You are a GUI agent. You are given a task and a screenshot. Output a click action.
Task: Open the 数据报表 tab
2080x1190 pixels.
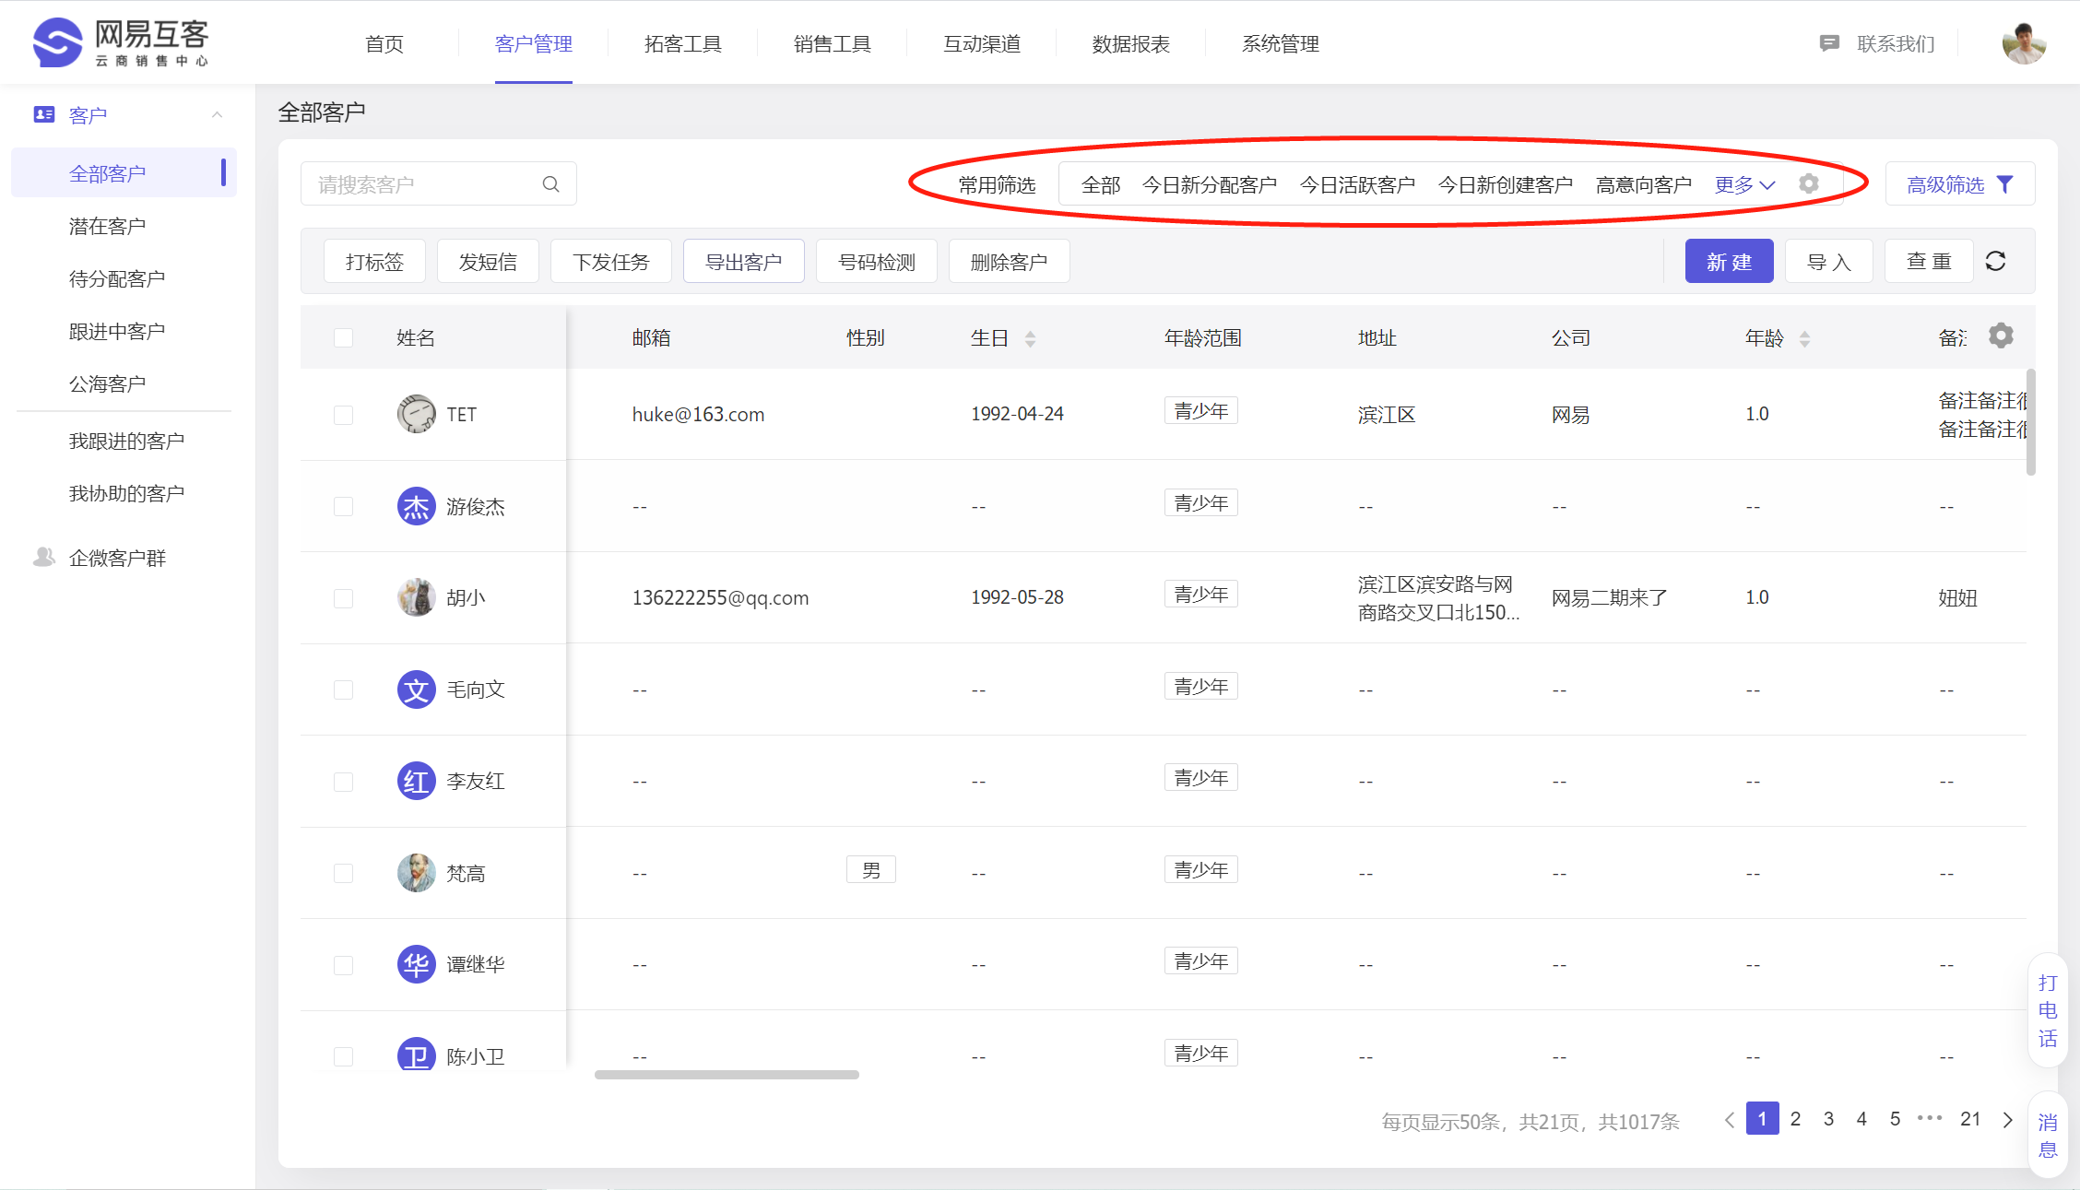(1131, 43)
